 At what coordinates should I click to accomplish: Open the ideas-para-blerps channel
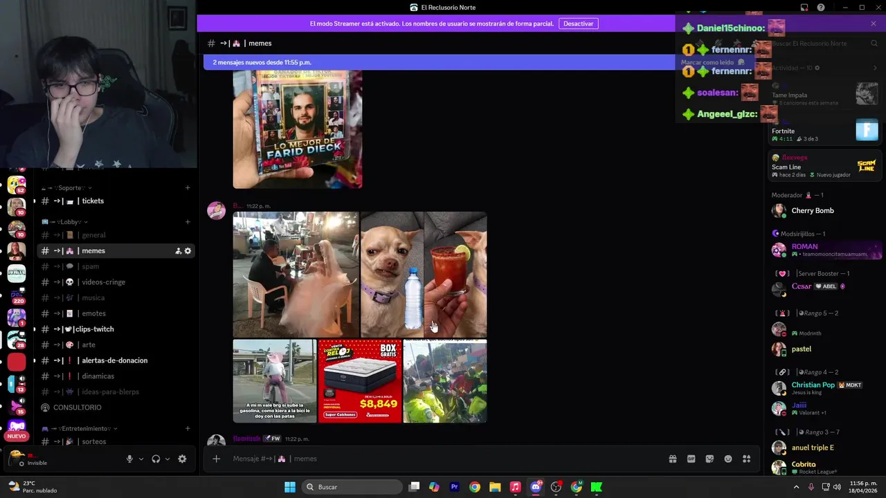coord(116,391)
